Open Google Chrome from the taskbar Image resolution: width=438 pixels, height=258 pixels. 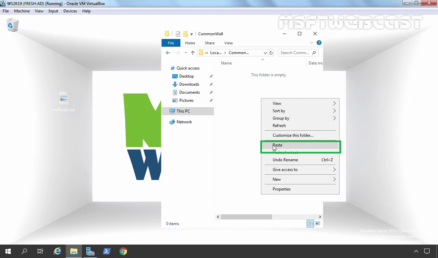[x=123, y=251]
